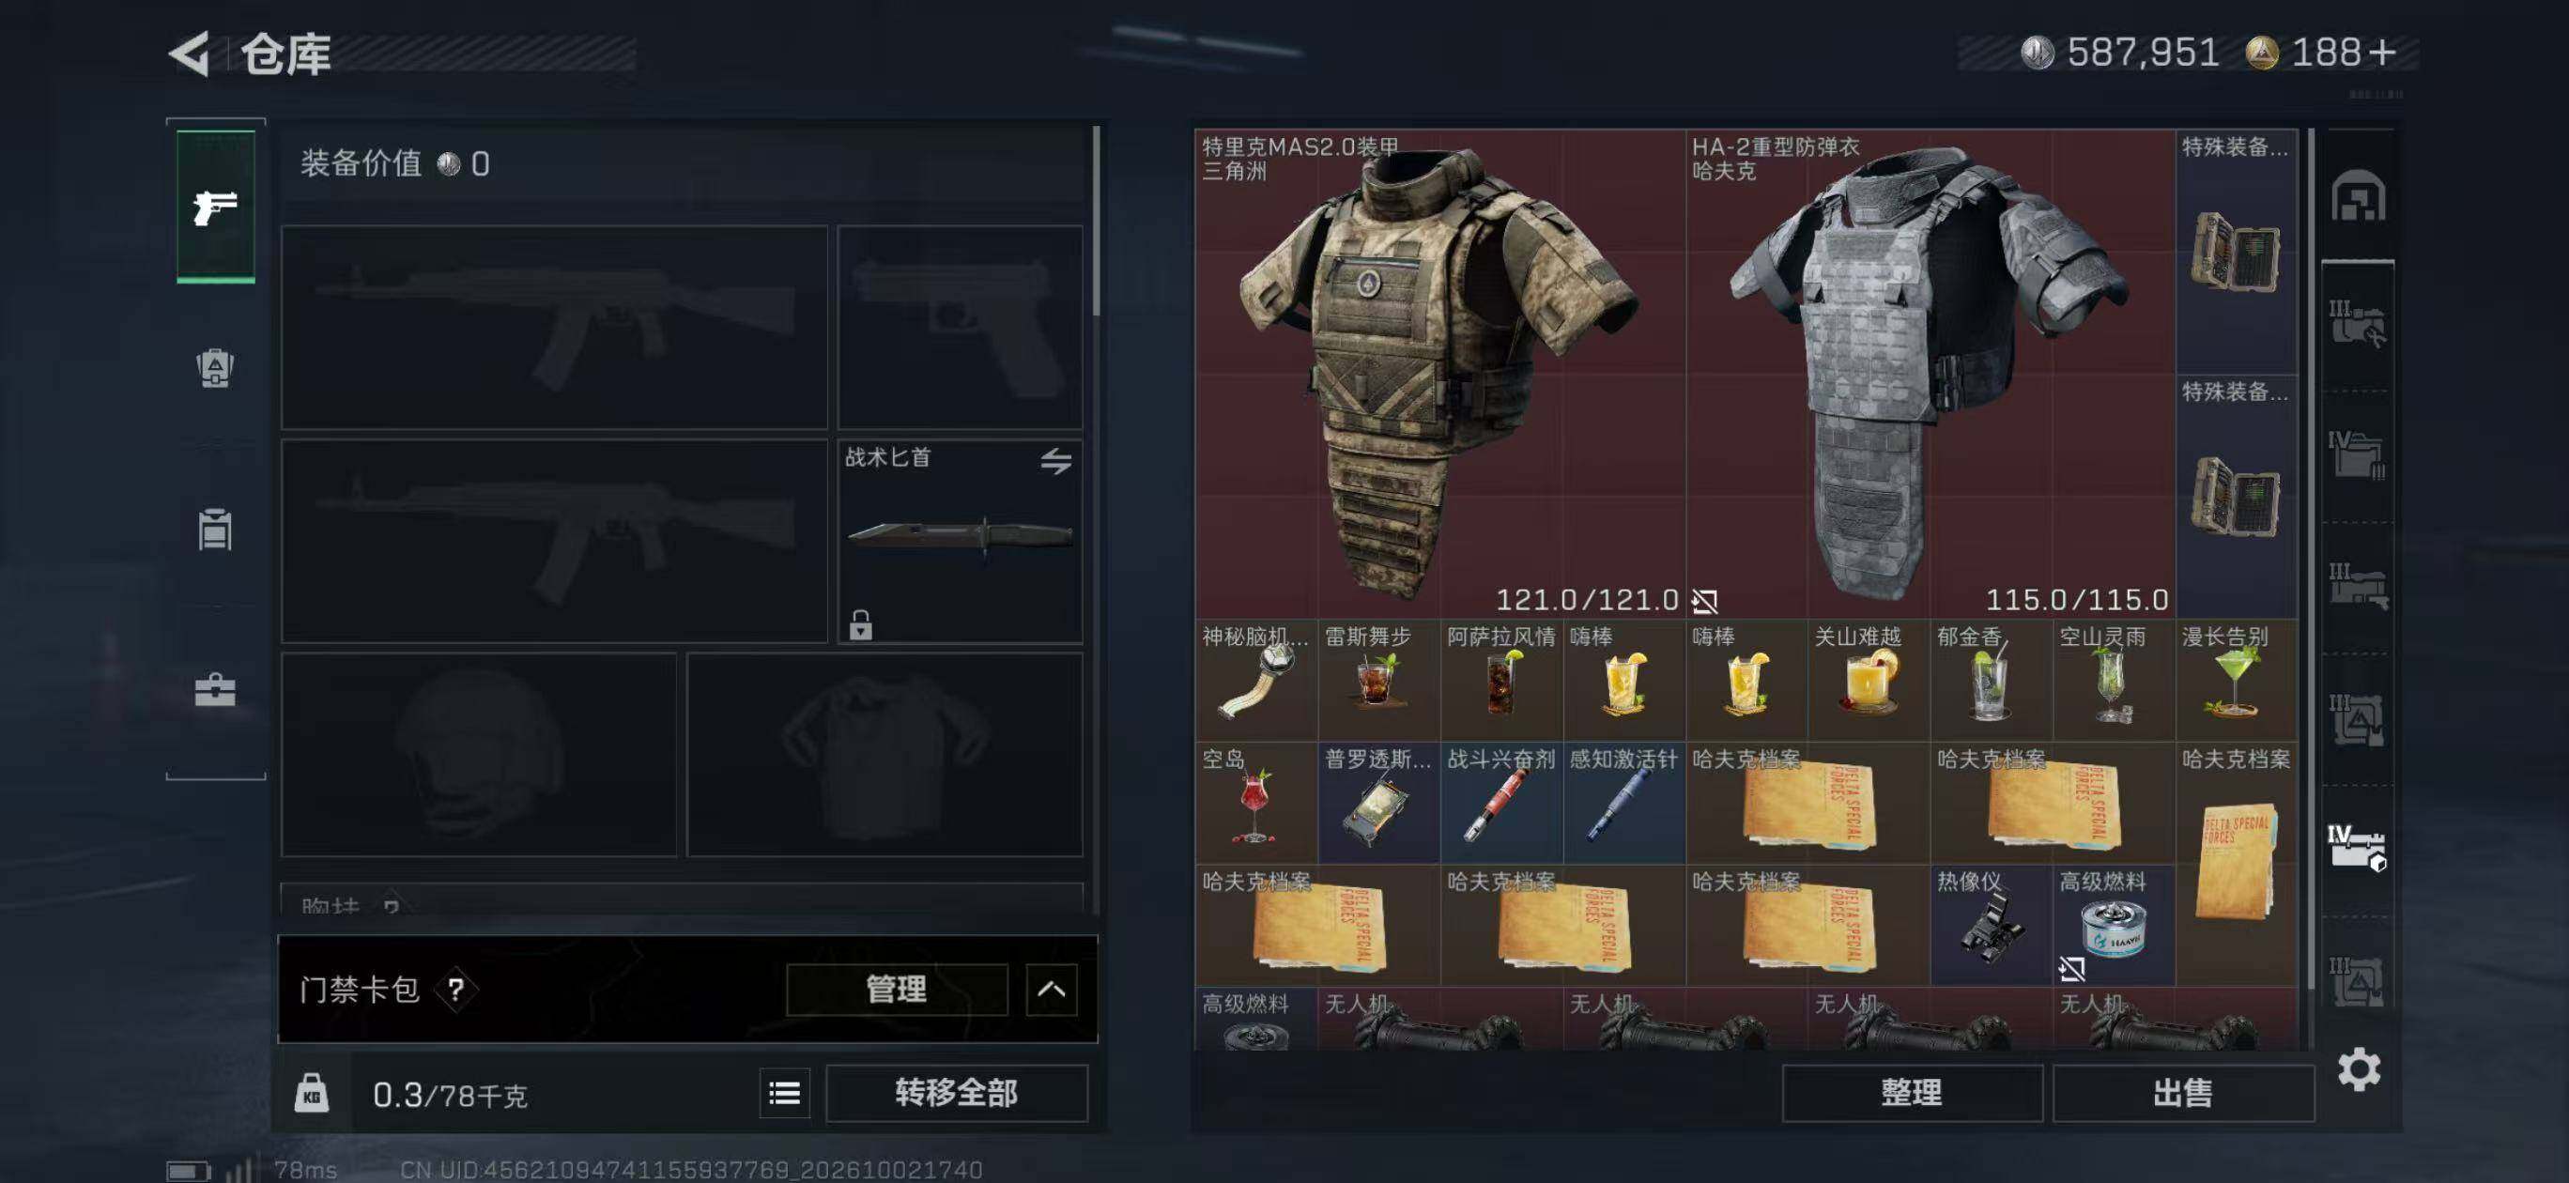The height and width of the screenshot is (1183, 2569).
Task: Click the primary weapon slot at top
Action: coord(555,327)
